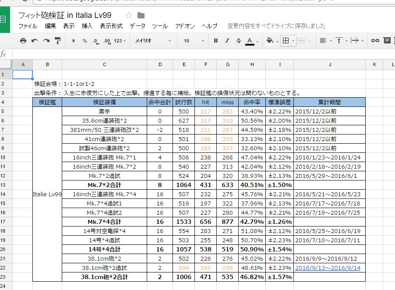The width and height of the screenshot is (395, 290).
Task: Format as currency with yen icon
Action: click(x=73, y=41)
